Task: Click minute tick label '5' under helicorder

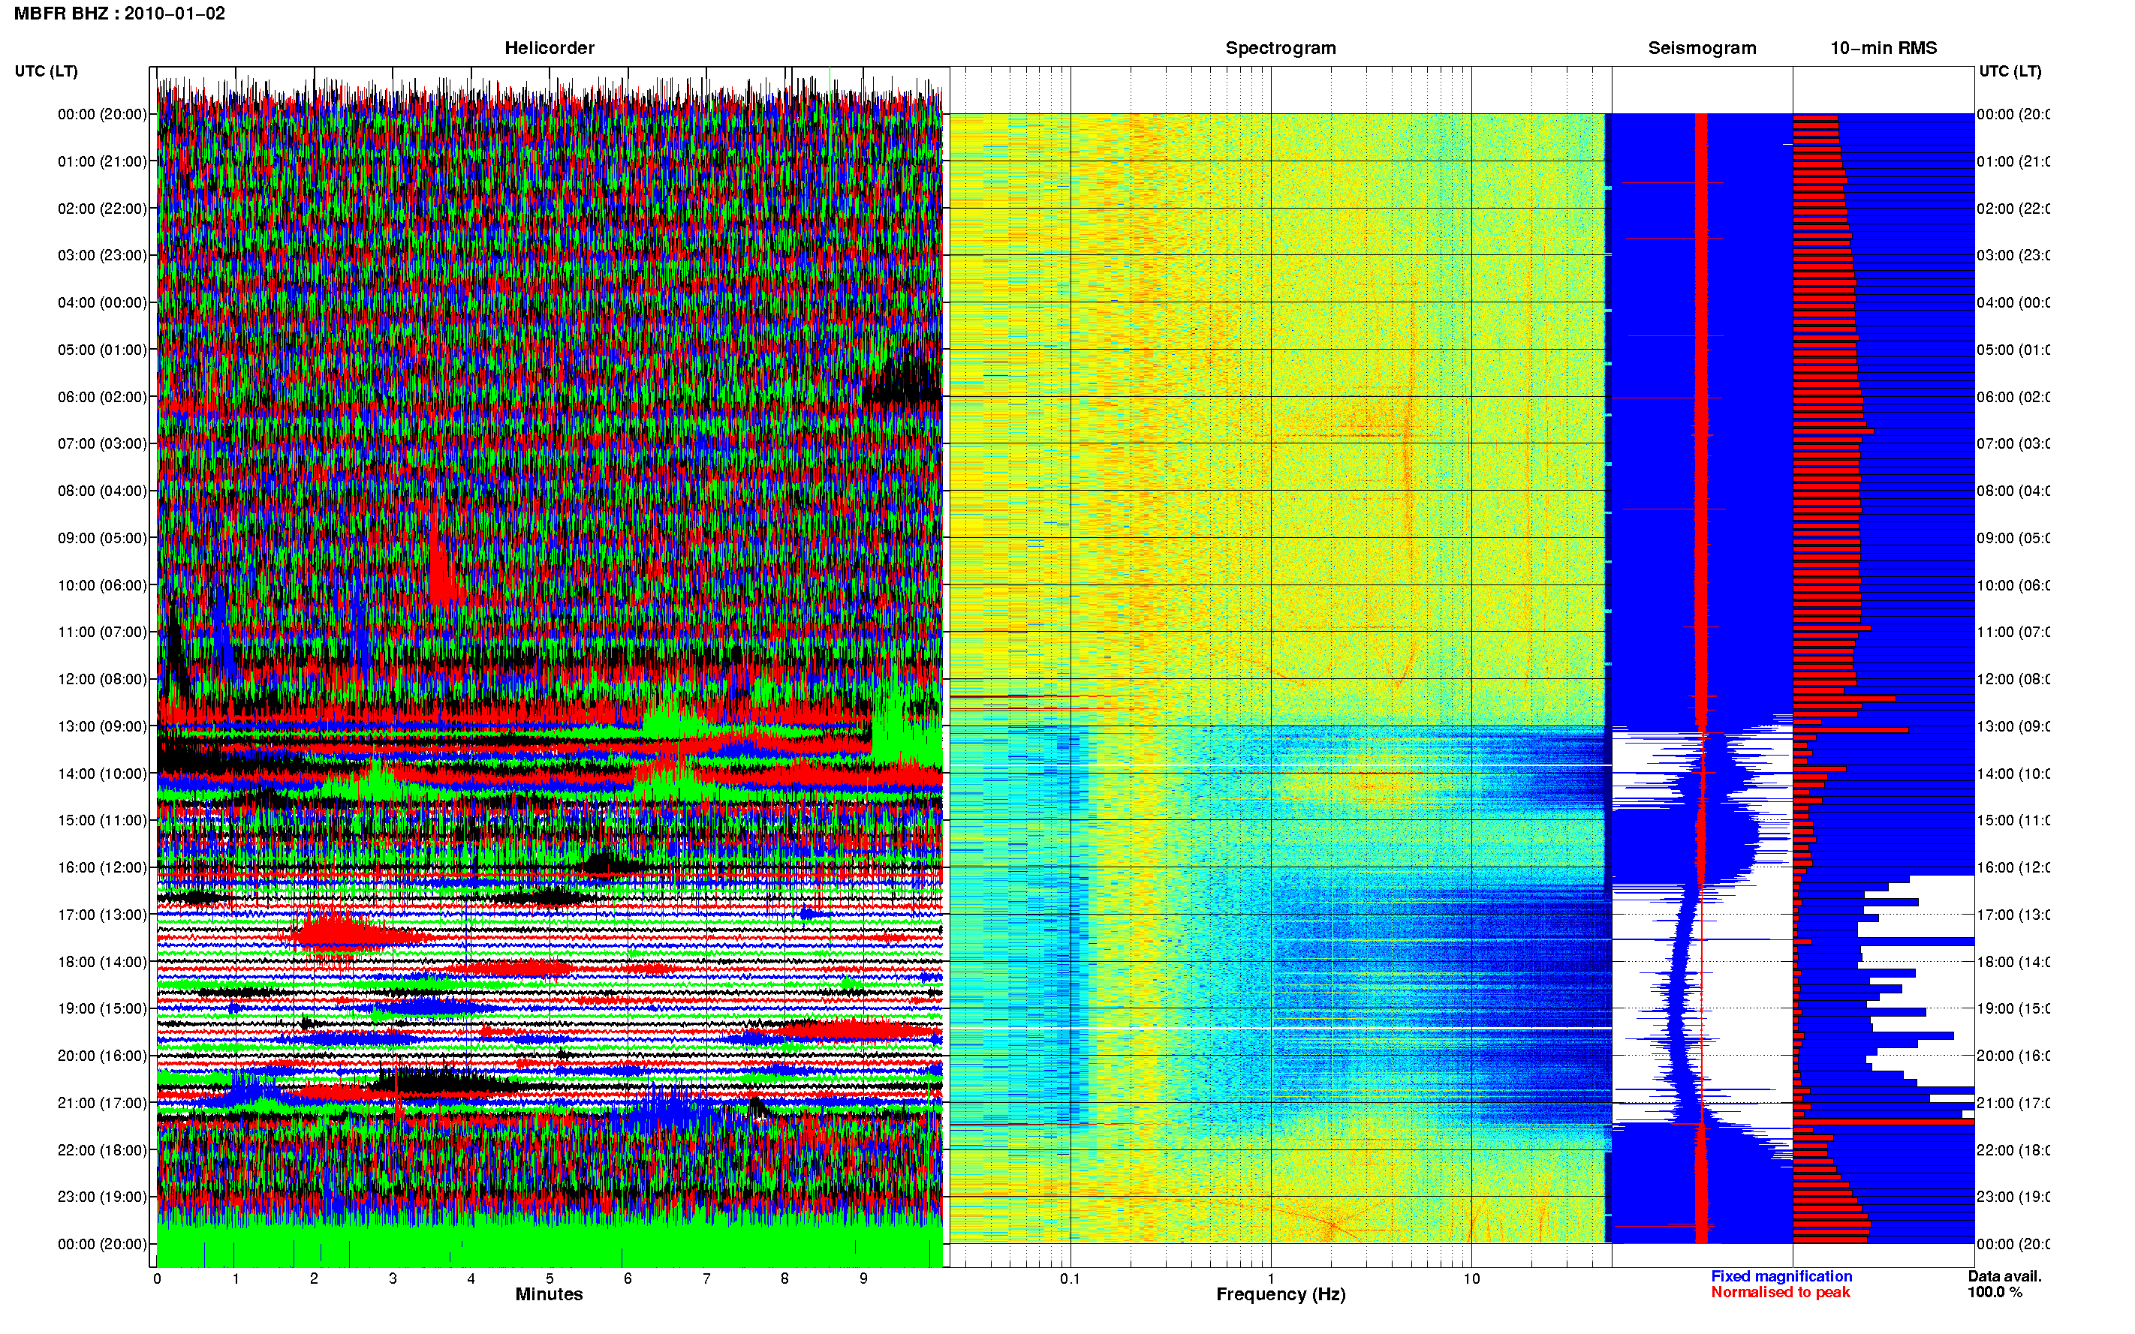Action: pyautogui.click(x=549, y=1278)
